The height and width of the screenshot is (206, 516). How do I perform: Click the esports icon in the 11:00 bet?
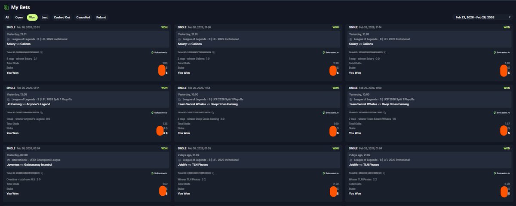click(350, 99)
